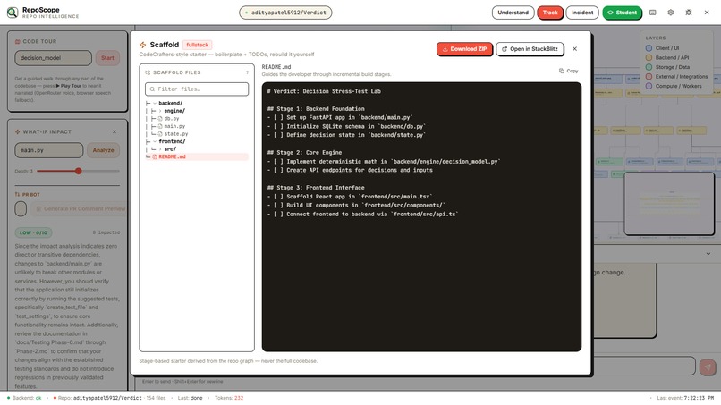The image size is (721, 405).
Task: Click the bug debug icon in header
Action: [689, 13]
